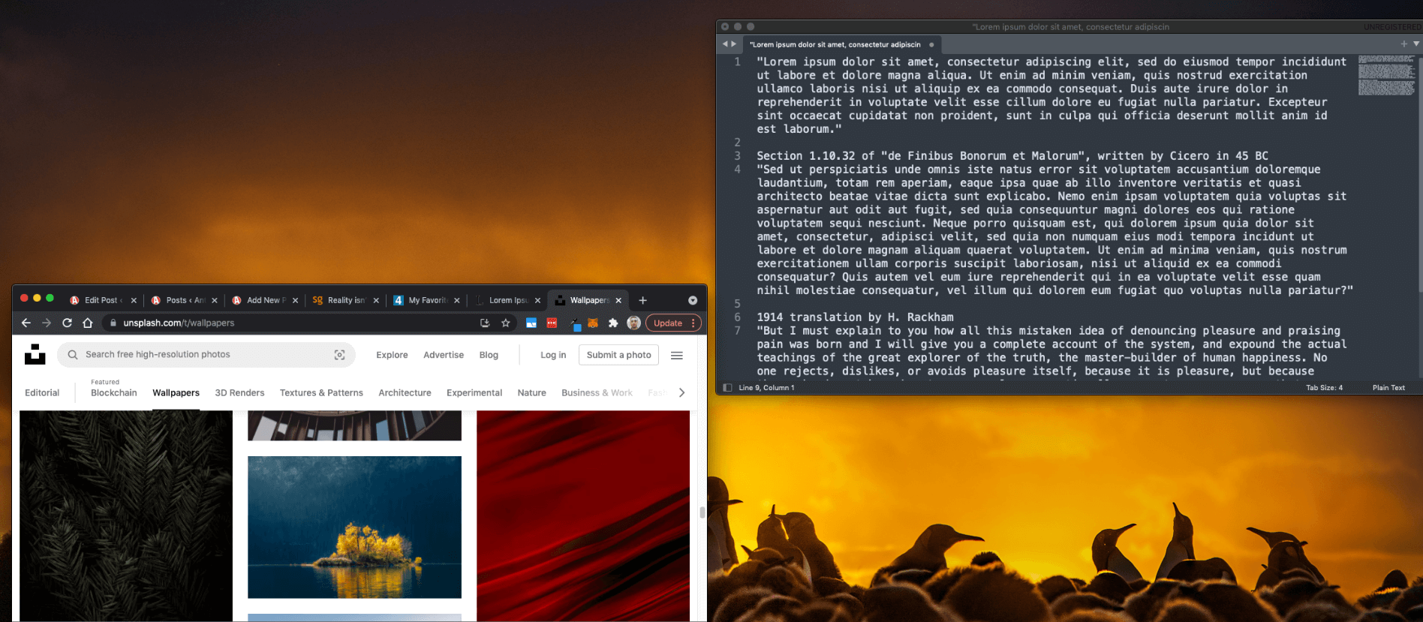Click the Sublime Text minimap preview
Screen dimensions: 1423x622
click(x=1385, y=75)
